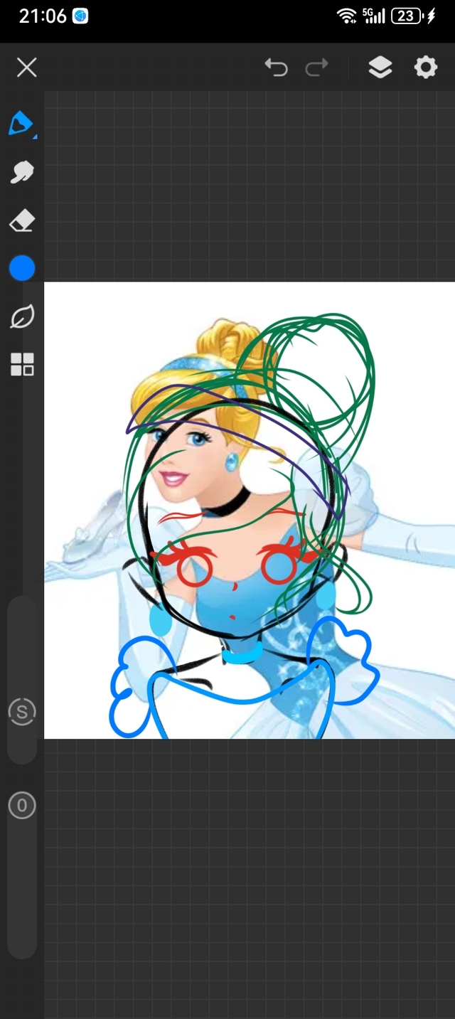
Task: Undo the last stroke
Action: [x=276, y=68]
